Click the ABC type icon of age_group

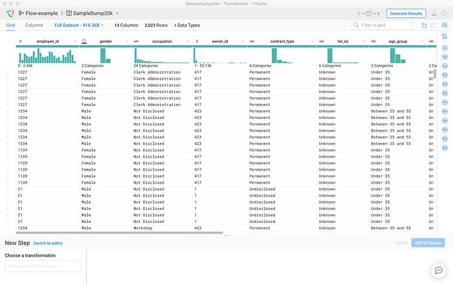coord(374,41)
